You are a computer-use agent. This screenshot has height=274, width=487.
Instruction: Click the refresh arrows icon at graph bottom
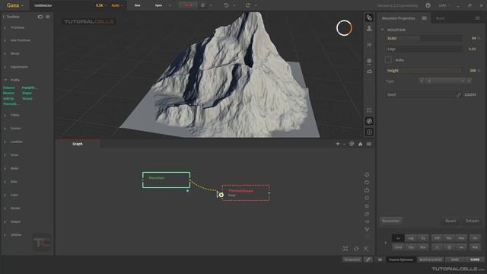(x=356, y=249)
